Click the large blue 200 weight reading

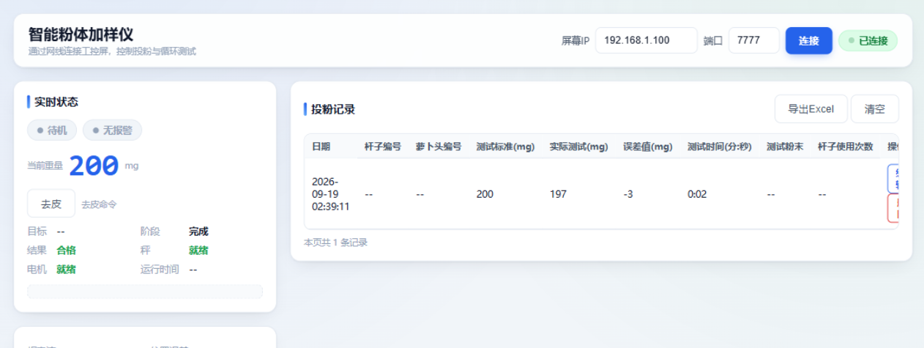coord(94,166)
